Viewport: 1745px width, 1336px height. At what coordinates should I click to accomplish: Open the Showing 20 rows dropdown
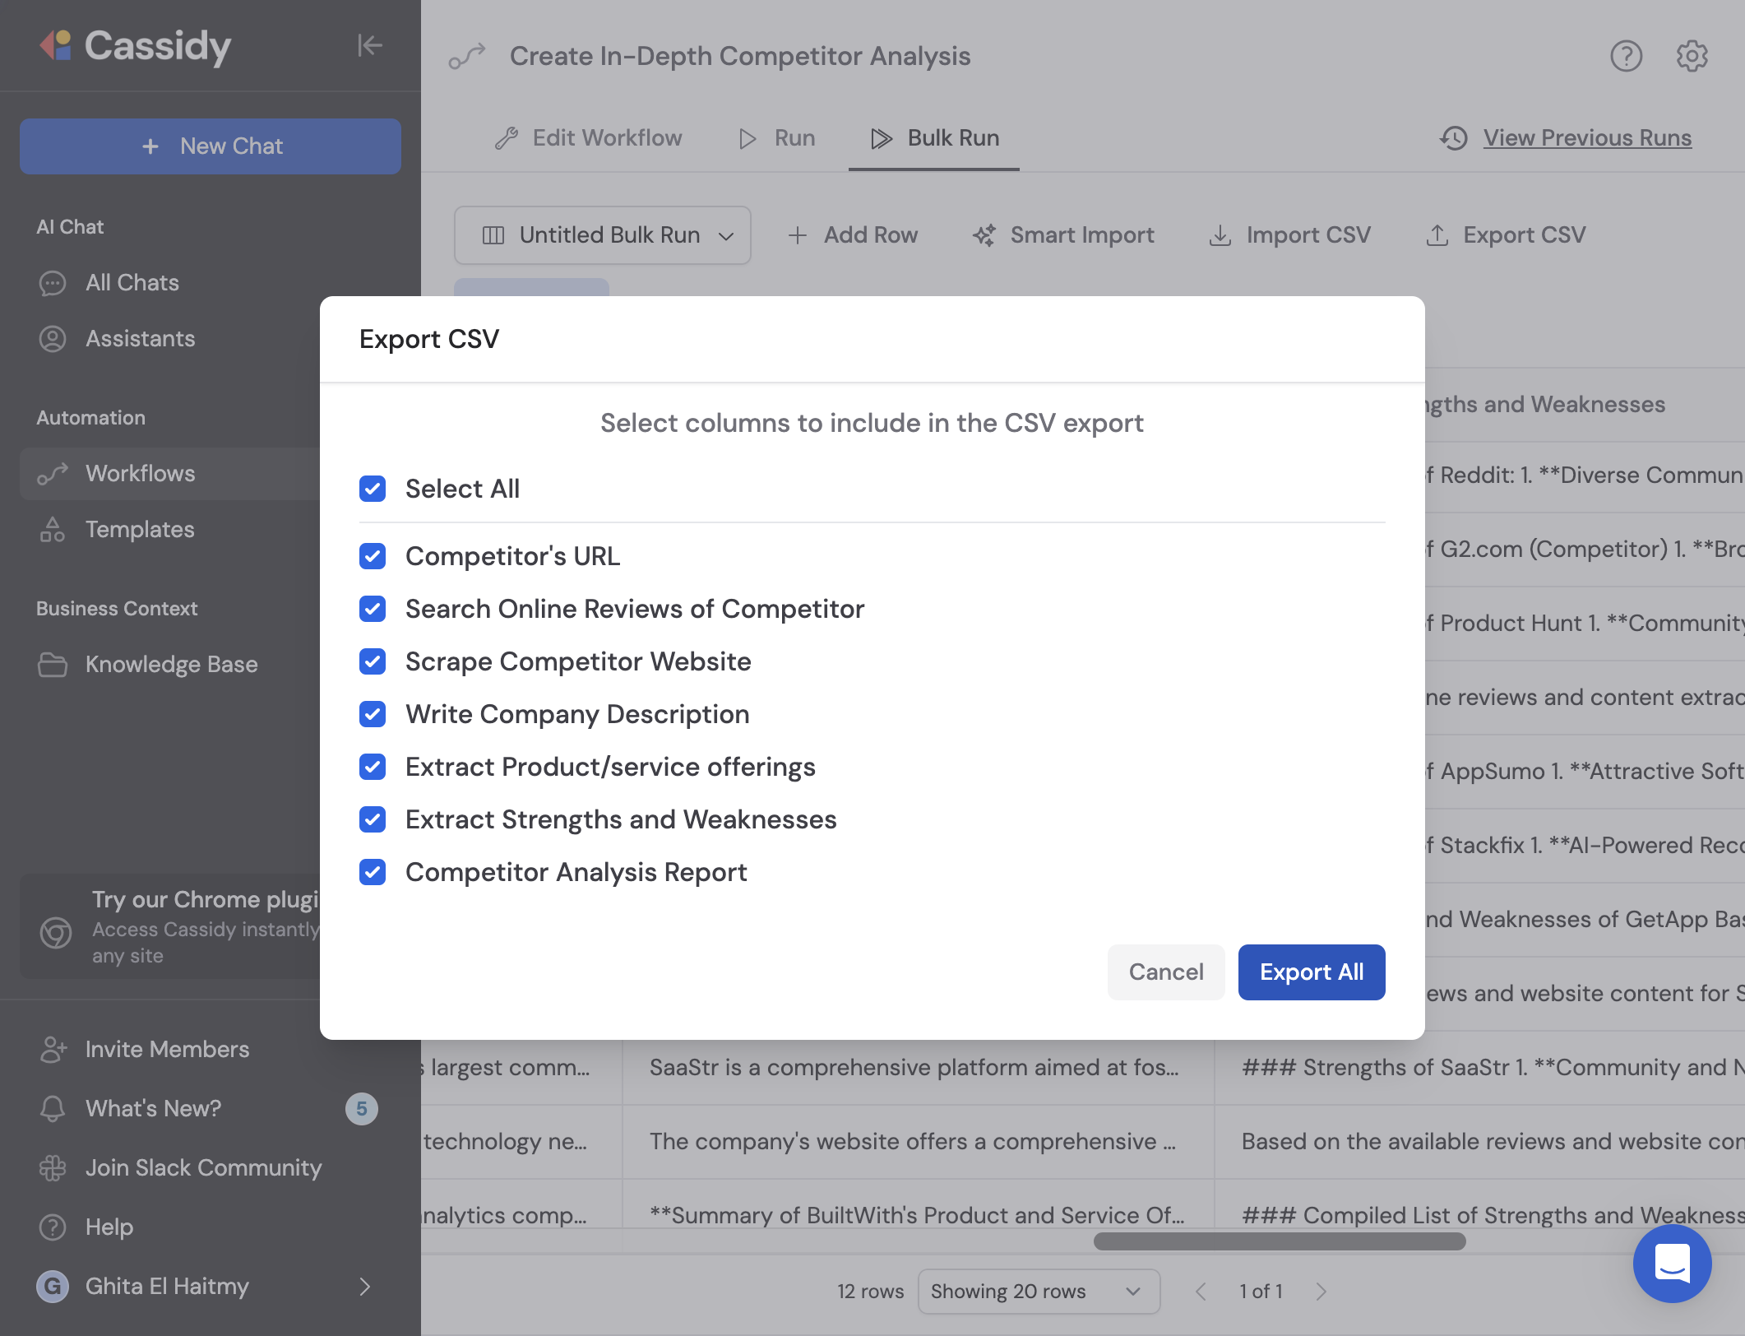pyautogui.click(x=1039, y=1292)
